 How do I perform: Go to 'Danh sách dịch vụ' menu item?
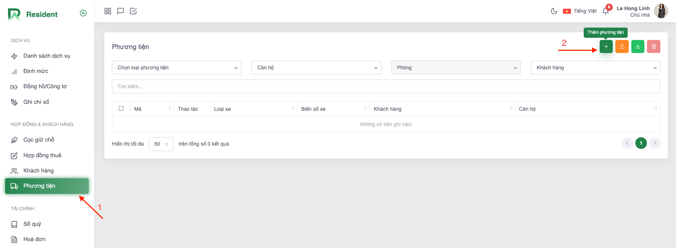pos(47,56)
